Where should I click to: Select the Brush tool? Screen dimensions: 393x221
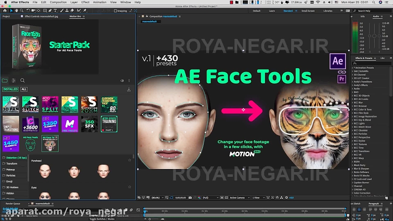(62, 11)
